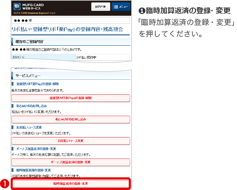The height and width of the screenshot is (190, 237).
Task: Click the リボ払い・登録型リボ「楽Pay」 page title
Action: tap(67, 29)
